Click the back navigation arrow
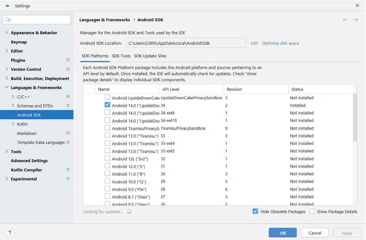The height and width of the screenshot is (240, 366). click(x=345, y=20)
